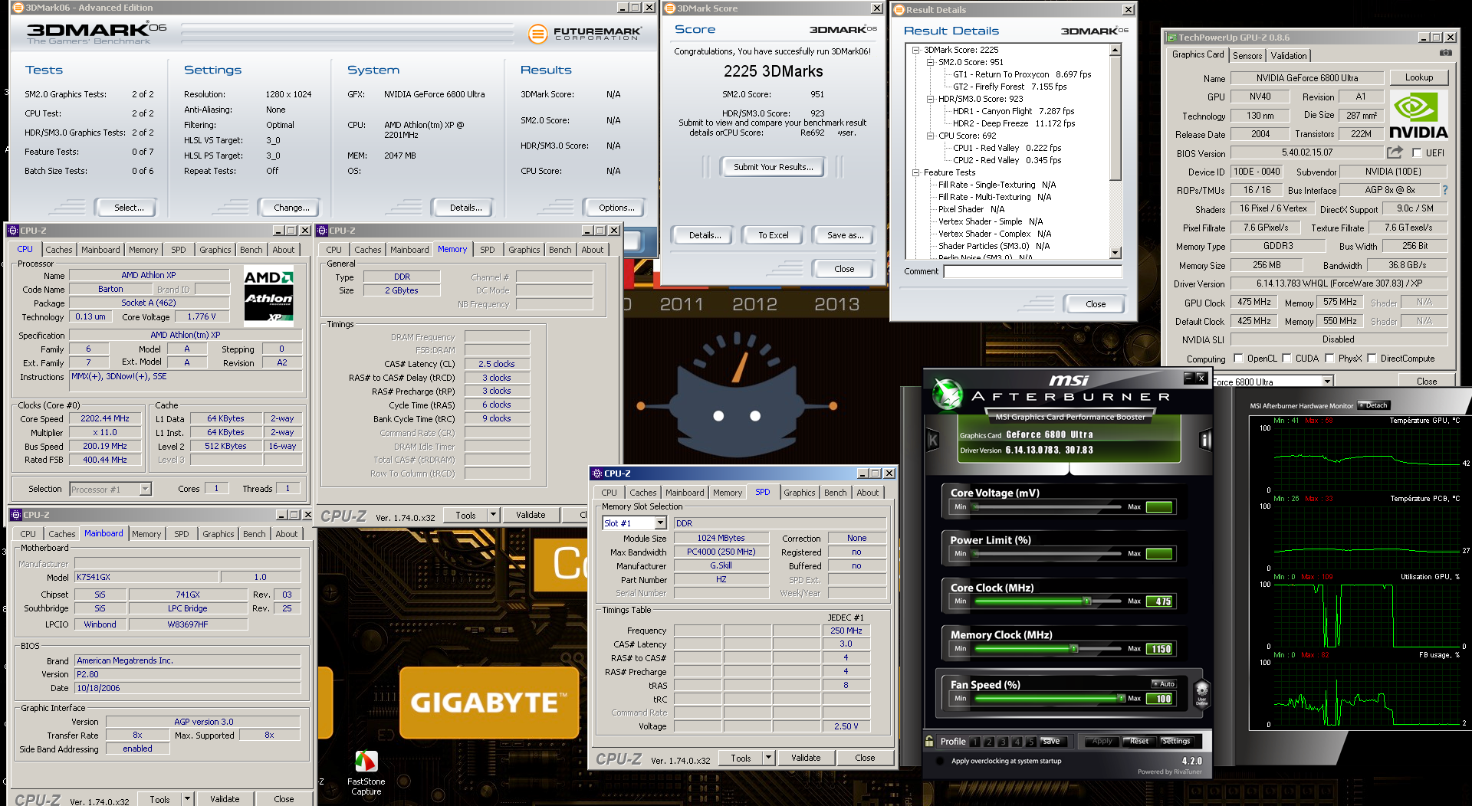
Task: Check the CUDA computing checkbox
Action: coord(1286,358)
